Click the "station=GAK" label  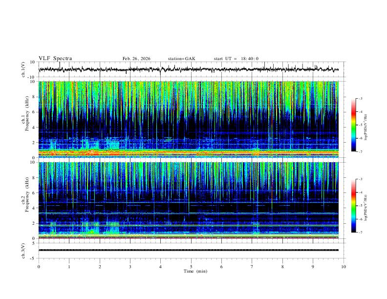[x=181, y=59]
